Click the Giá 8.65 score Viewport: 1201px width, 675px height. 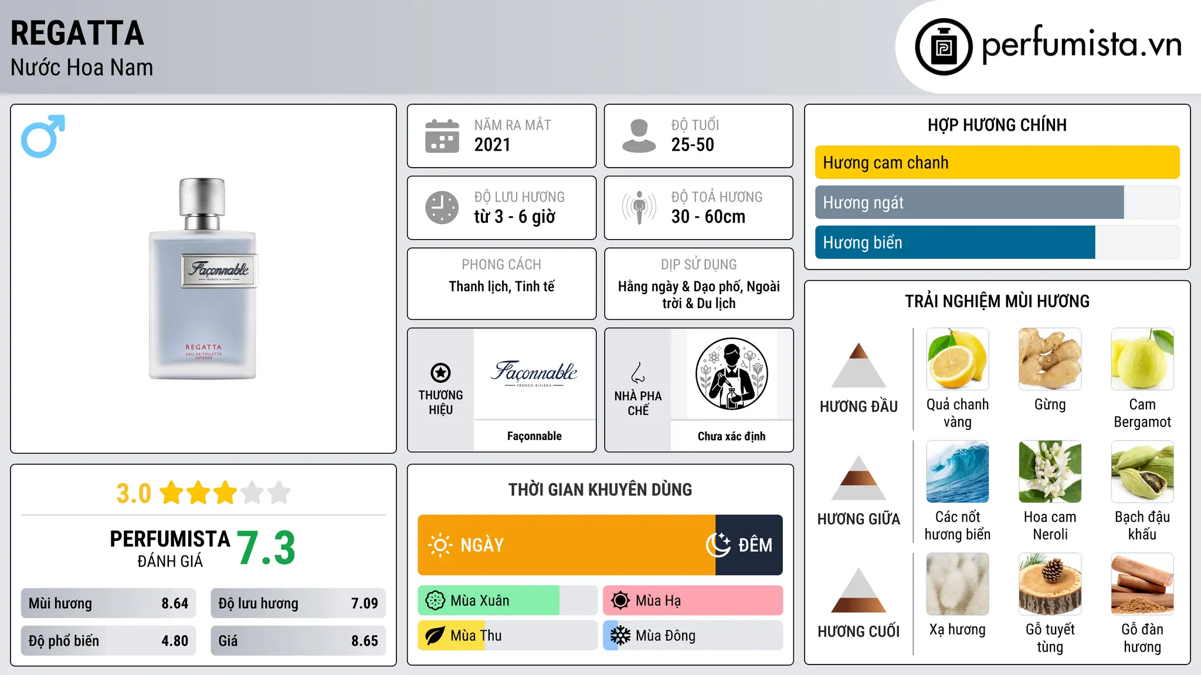pyautogui.click(x=298, y=640)
